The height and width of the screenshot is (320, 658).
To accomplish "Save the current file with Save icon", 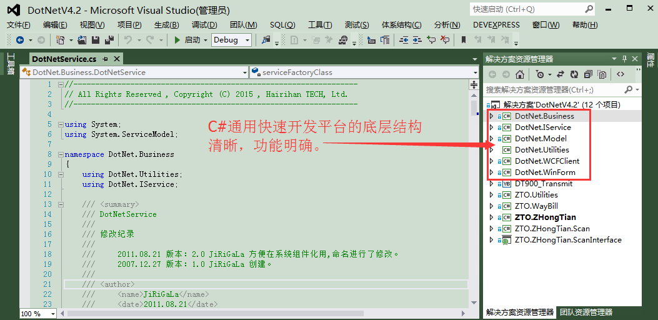I will [96, 41].
